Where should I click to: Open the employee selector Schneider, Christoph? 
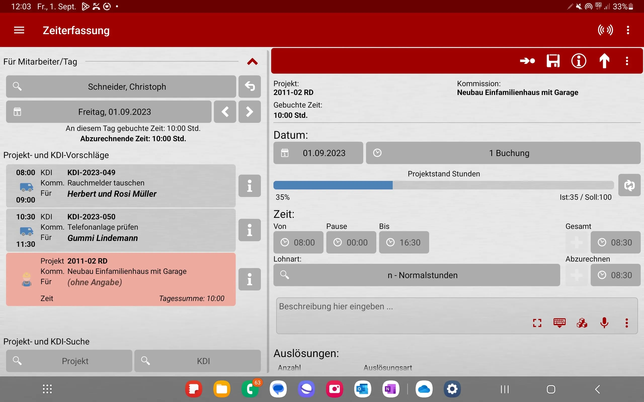(121, 86)
